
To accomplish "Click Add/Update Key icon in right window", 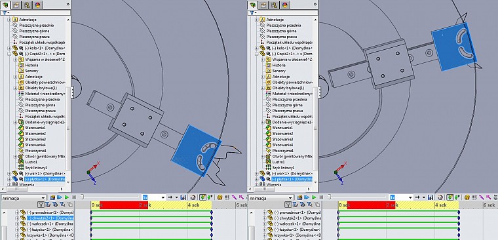I will point(457,197).
